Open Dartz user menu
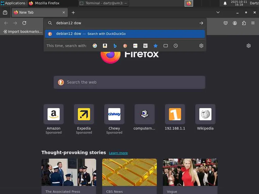259x194 pixels. point(254,3)
